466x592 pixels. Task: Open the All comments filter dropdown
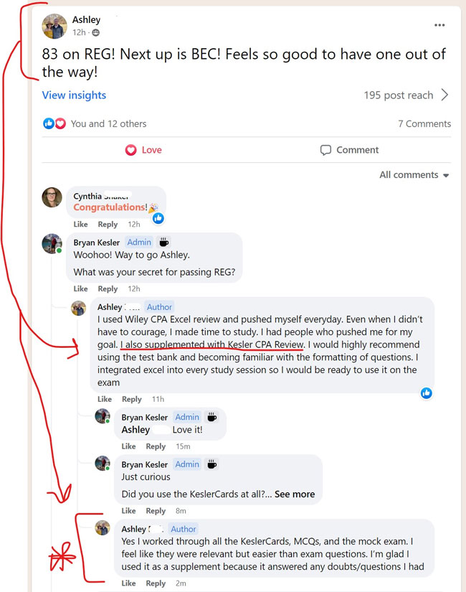click(414, 175)
